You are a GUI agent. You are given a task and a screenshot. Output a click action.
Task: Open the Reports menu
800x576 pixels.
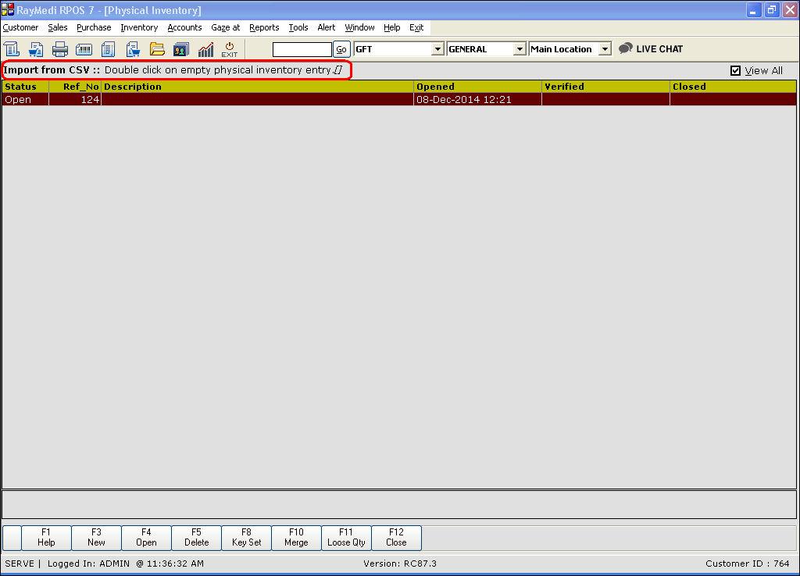point(264,27)
